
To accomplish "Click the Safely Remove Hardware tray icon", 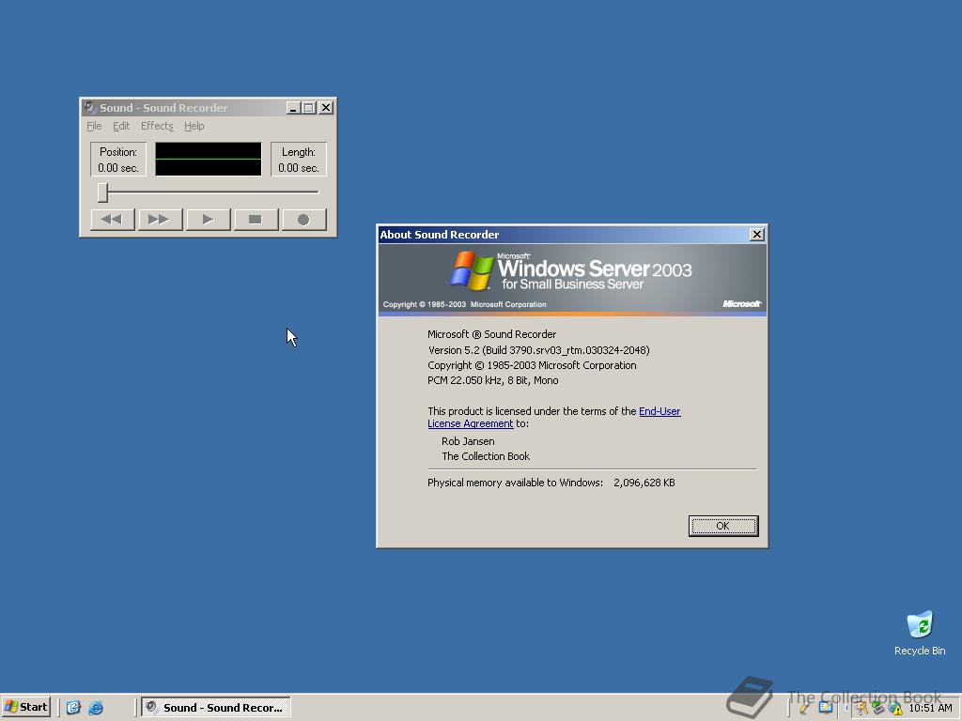I will click(x=878, y=708).
